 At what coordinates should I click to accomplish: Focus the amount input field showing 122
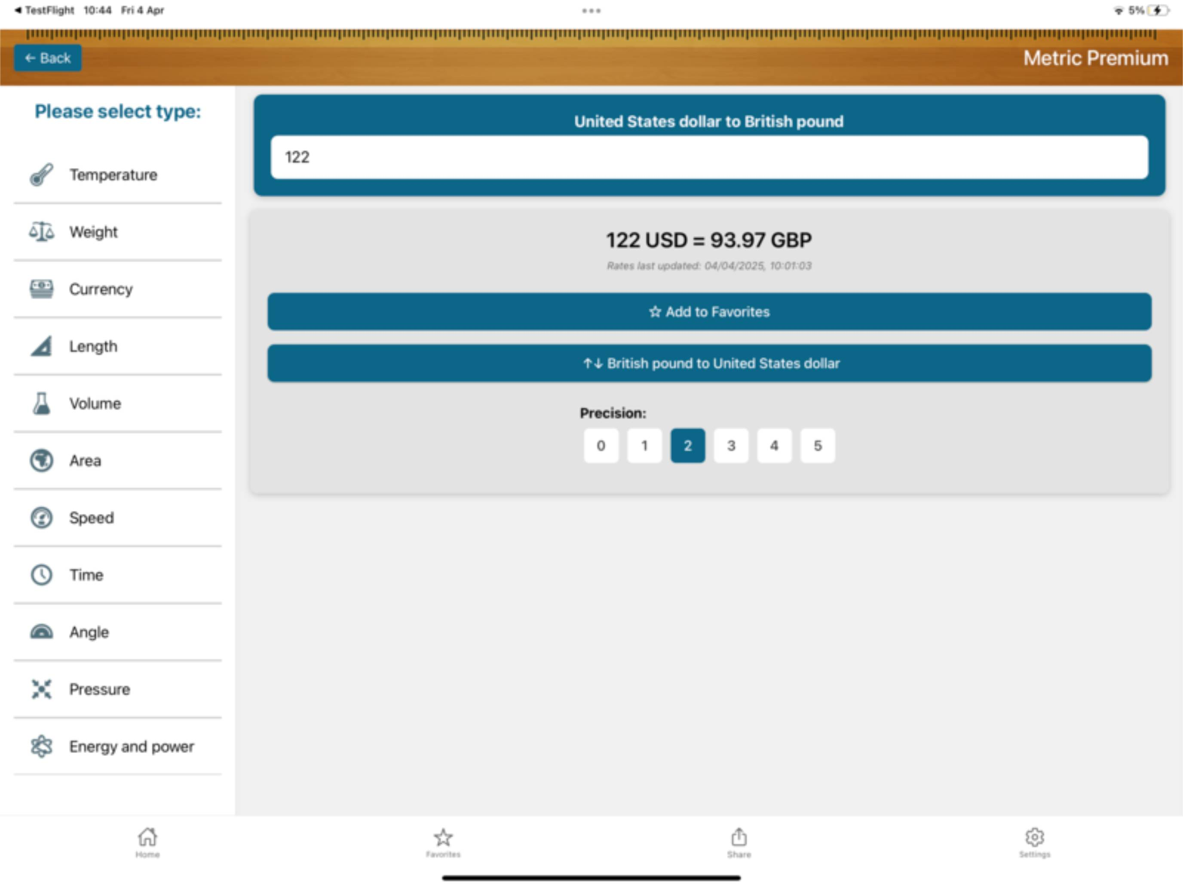[709, 157]
